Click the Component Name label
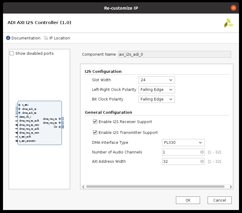 (x=99, y=54)
